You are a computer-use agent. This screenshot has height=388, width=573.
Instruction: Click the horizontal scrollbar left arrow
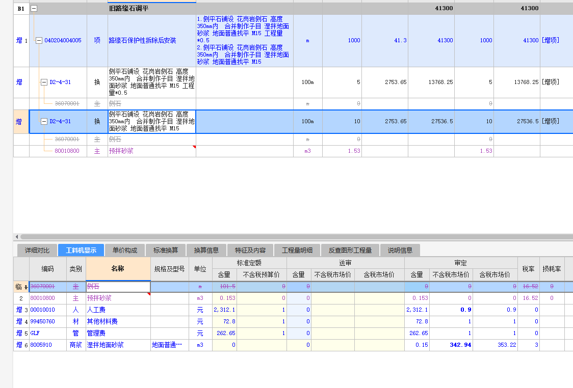[x=16, y=237]
